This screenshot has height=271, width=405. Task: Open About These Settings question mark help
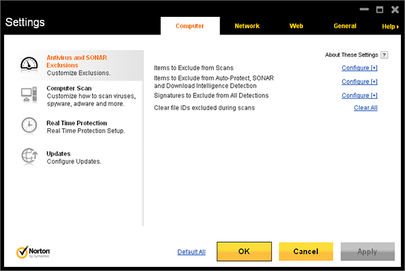click(384, 55)
